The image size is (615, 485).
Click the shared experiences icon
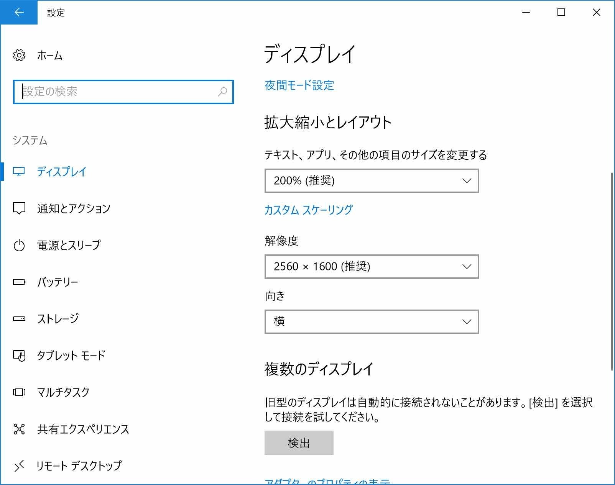tap(19, 429)
